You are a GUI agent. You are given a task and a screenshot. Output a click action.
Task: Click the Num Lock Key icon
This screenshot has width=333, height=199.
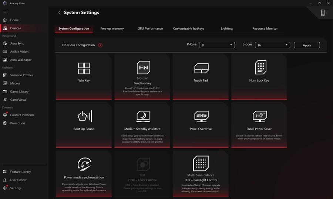click(x=260, y=67)
